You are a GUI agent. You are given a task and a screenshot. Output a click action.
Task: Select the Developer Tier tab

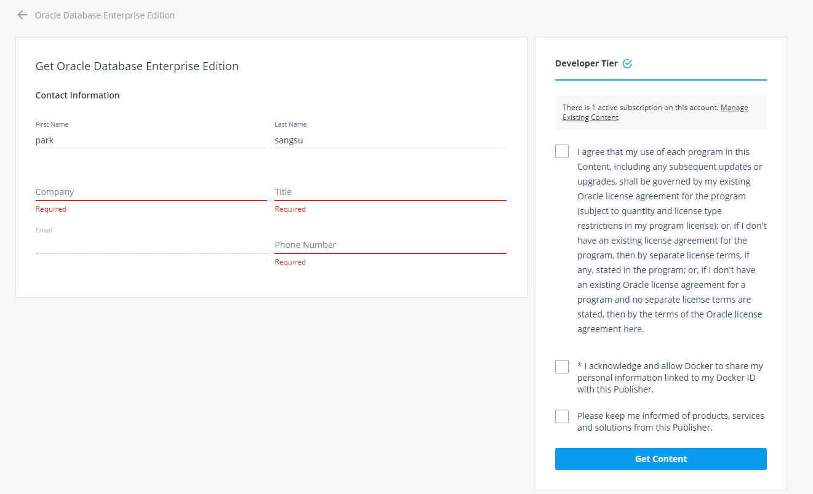pyautogui.click(x=587, y=63)
